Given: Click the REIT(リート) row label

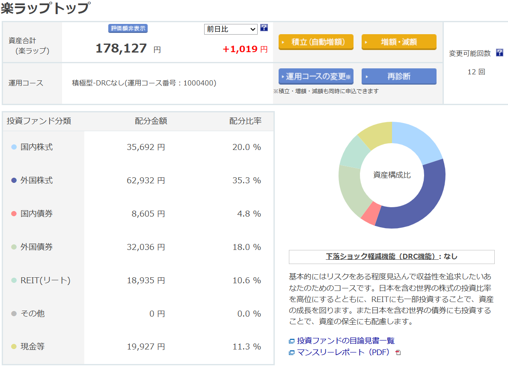Looking at the screenshot, I should 45,280.
